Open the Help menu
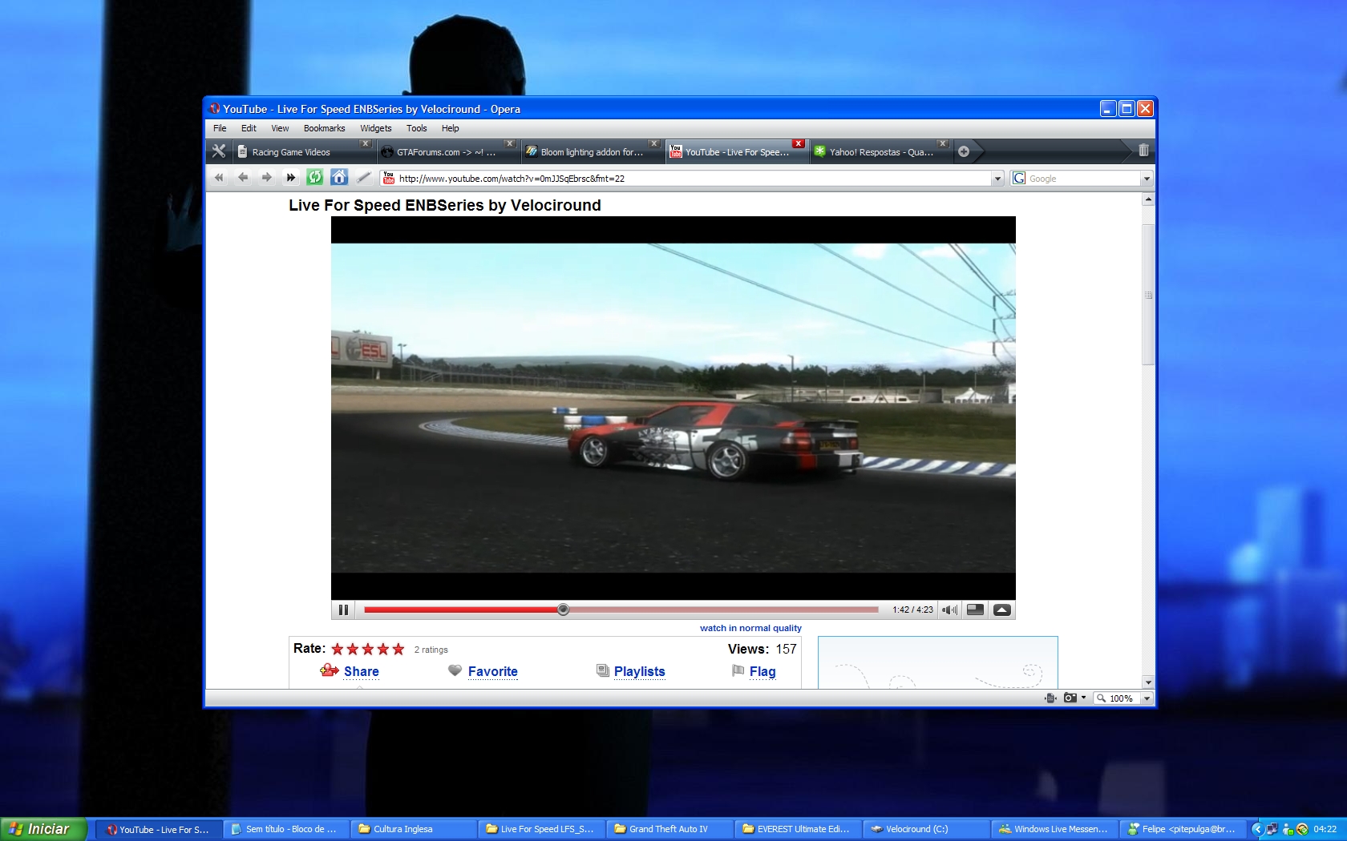This screenshot has height=841, width=1347. [x=450, y=128]
